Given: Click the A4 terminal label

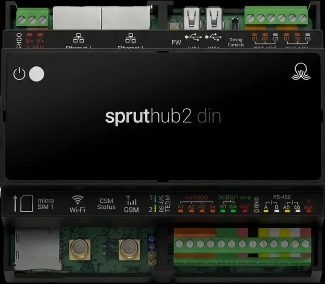Looking at the screenshot, I should pyautogui.click(x=212, y=207).
